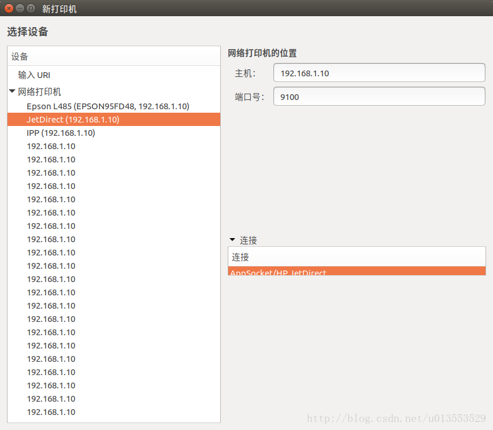Select second plain 192.168.1.10 entry below IPP

tap(51, 160)
